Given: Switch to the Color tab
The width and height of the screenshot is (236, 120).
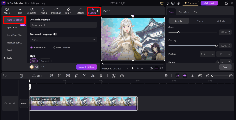Looking at the screenshot, I should 197,12.
